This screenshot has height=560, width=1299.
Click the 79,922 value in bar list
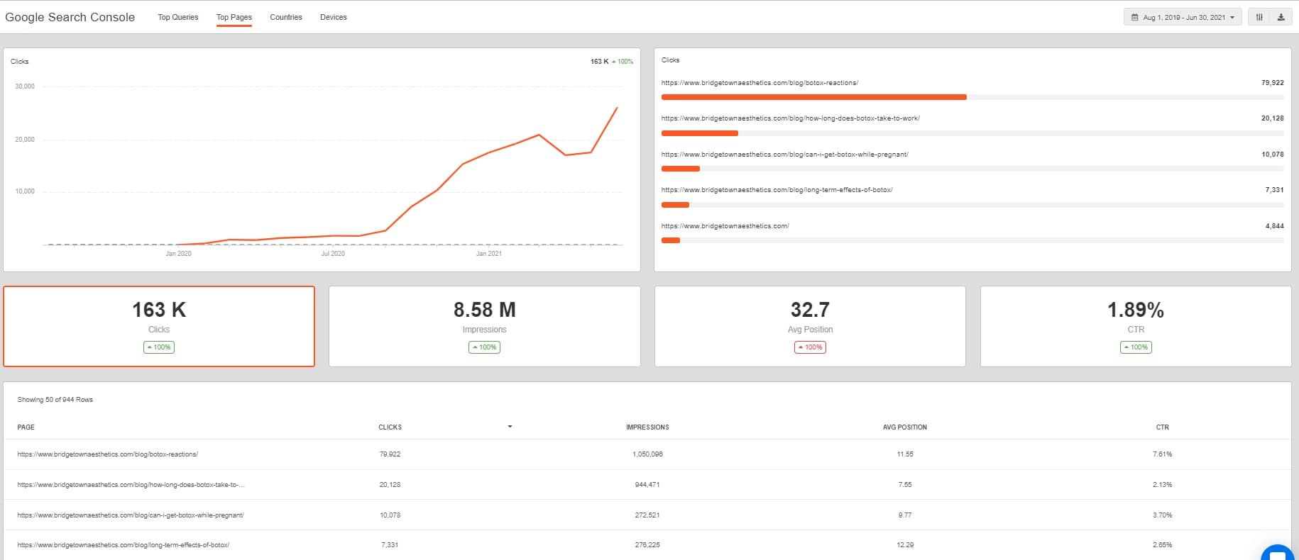[x=1272, y=83]
